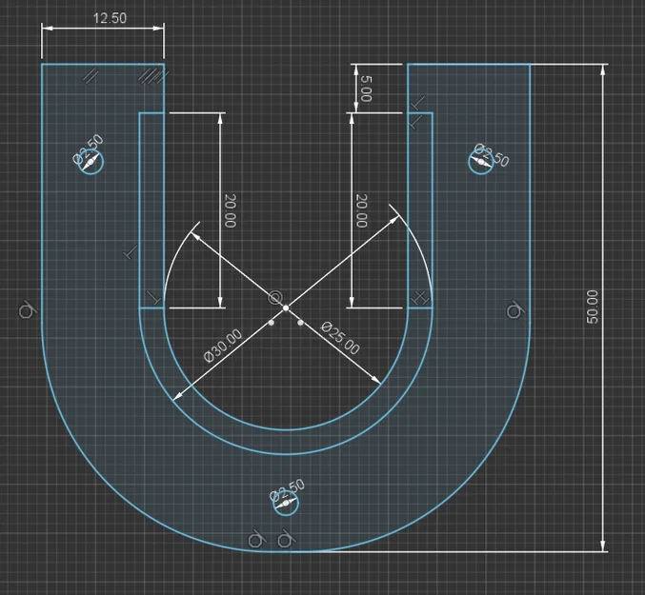The width and height of the screenshot is (645, 595).
Task: Click the tangent constraint icon on outer left edge
Action: coord(27,310)
